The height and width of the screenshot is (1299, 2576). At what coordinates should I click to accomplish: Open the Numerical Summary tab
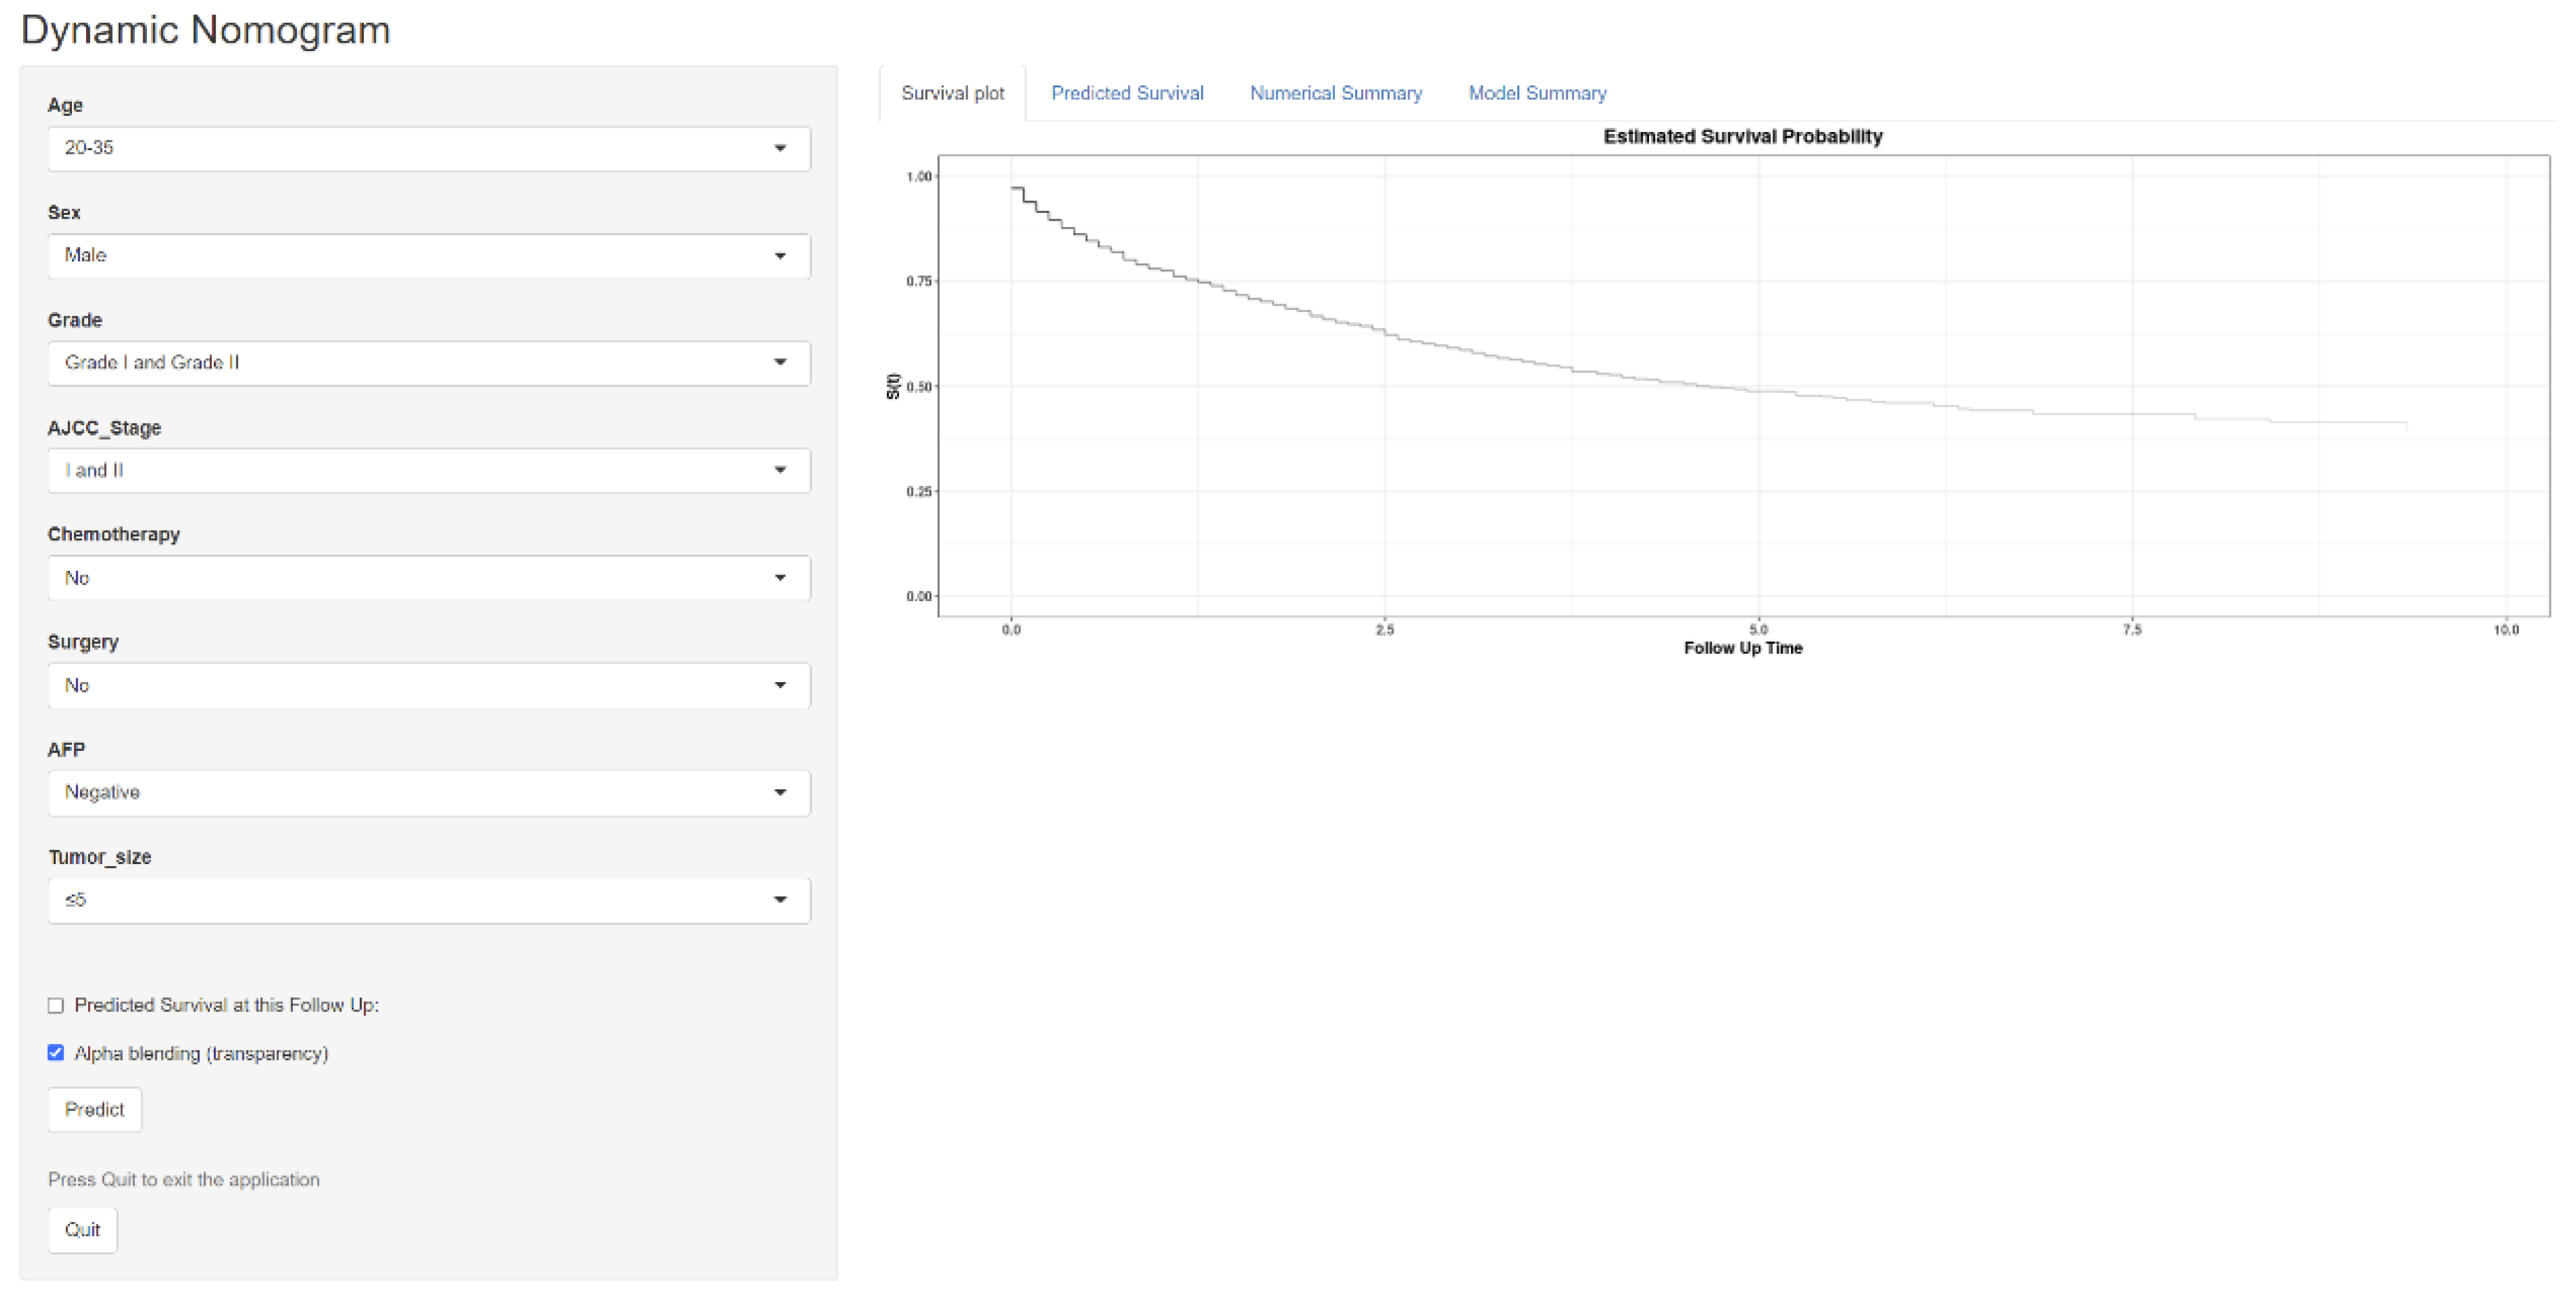(x=1335, y=93)
